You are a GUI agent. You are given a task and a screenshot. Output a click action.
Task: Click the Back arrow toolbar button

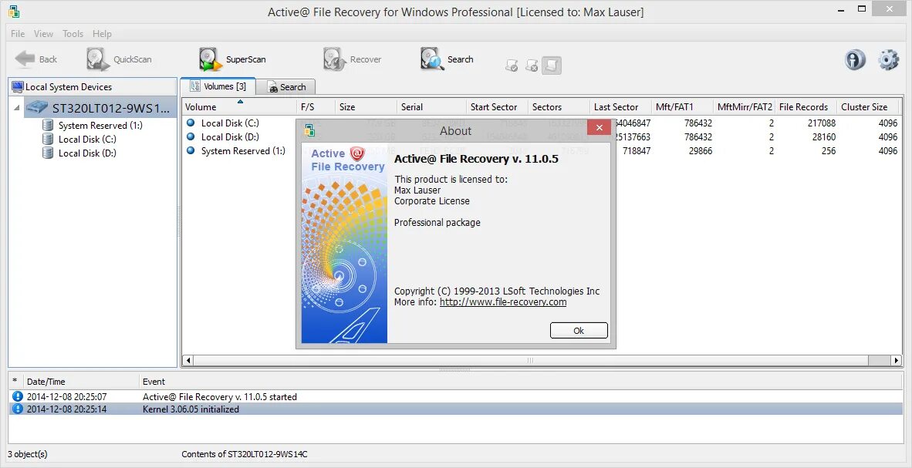(36, 59)
